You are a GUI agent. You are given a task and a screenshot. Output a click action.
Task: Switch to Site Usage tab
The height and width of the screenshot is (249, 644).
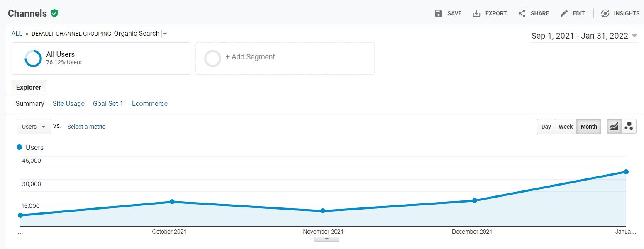[68, 103]
